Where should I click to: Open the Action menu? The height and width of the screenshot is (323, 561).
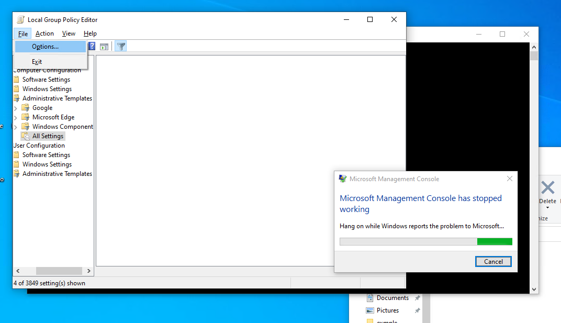pyautogui.click(x=44, y=34)
